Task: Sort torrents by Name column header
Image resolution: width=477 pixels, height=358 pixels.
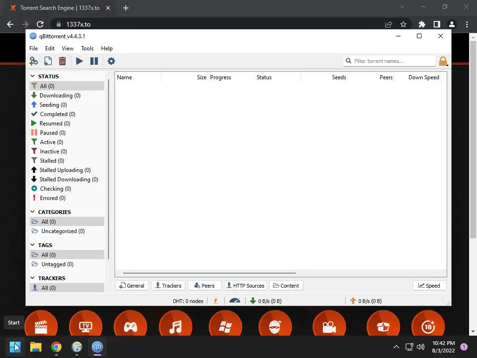Action: [138, 77]
